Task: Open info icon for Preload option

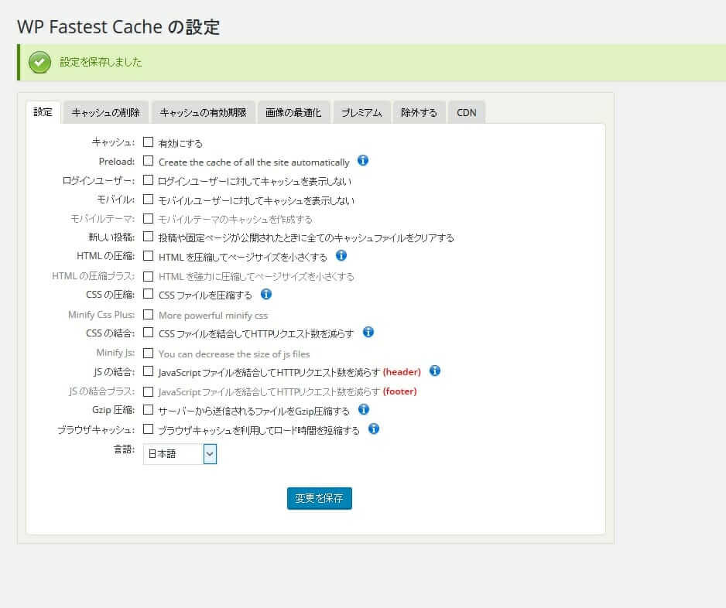Action: coord(363,160)
